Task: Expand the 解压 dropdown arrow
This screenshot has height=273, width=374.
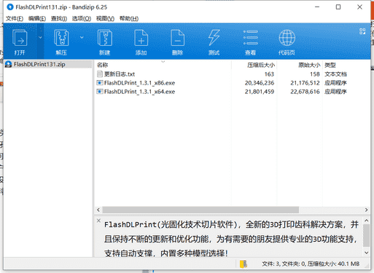Action: click(x=82, y=38)
